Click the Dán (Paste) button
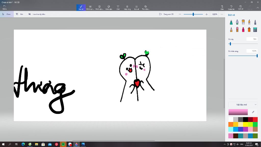Viewport: 261px width, 147px height. point(222,7)
